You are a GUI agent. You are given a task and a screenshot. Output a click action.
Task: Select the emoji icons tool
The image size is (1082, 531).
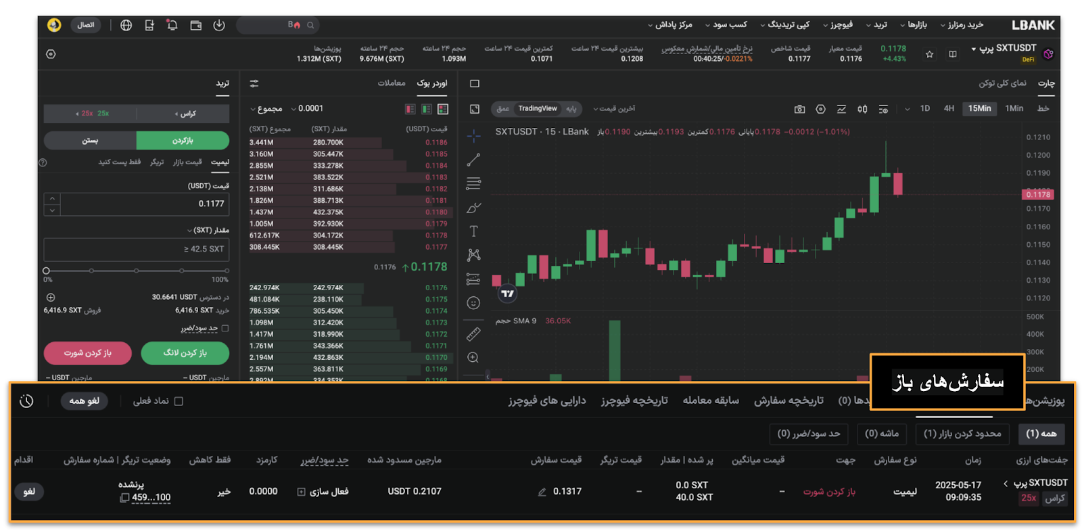click(473, 303)
